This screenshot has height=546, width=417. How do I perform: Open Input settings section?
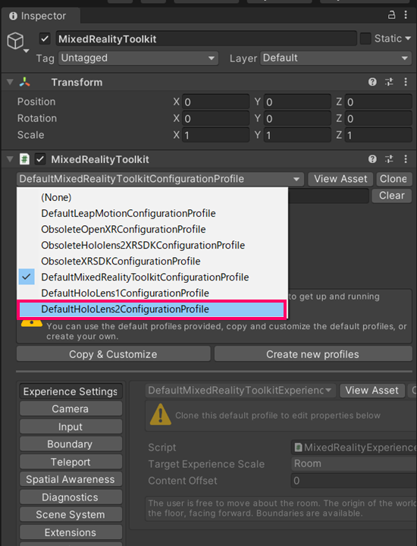point(71,426)
